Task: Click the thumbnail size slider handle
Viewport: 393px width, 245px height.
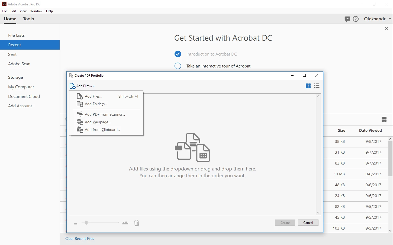Action: pos(86,223)
